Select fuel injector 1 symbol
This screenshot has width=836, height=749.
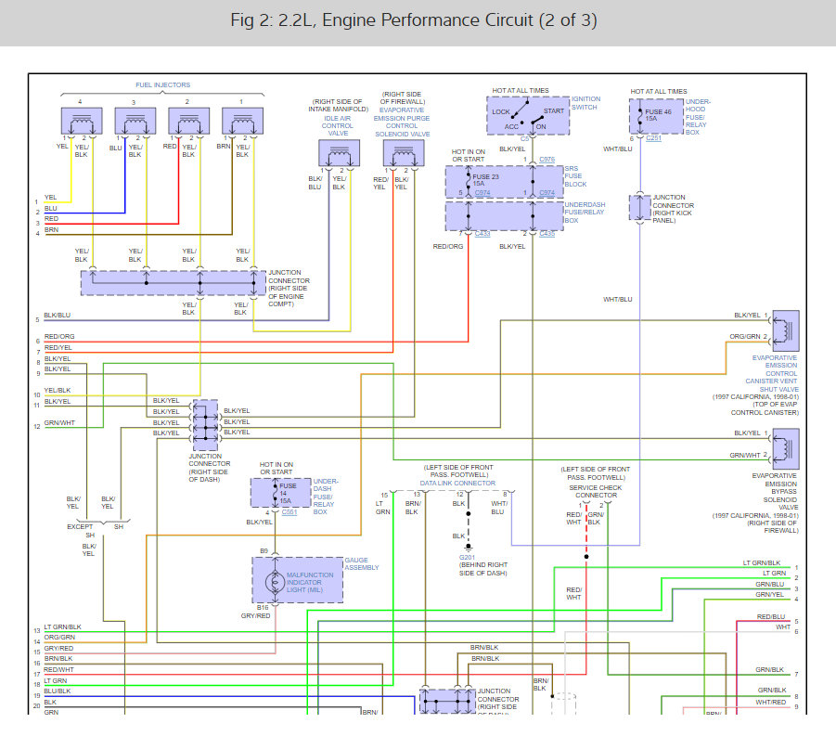pos(242,121)
